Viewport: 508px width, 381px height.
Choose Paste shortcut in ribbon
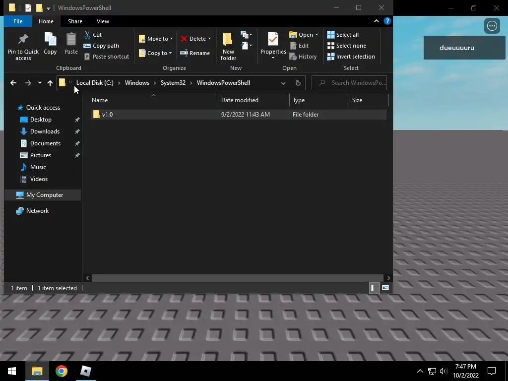pos(107,57)
